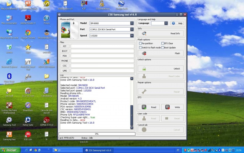Viewport: 244px width, 153px height.
Task: Enable the Re-partition checkbox
Action: point(140,43)
